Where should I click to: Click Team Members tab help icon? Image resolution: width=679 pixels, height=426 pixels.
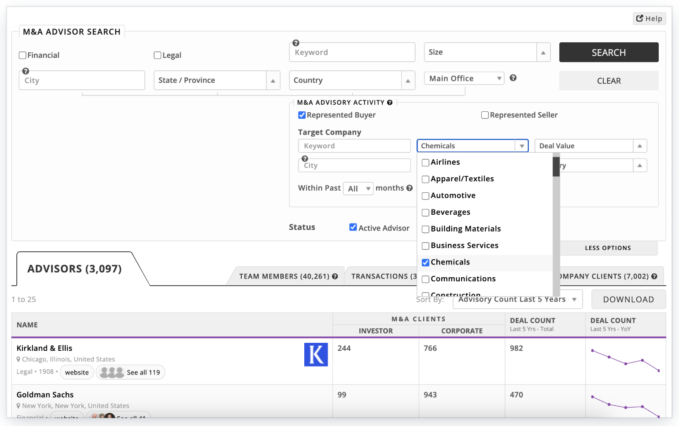(335, 276)
